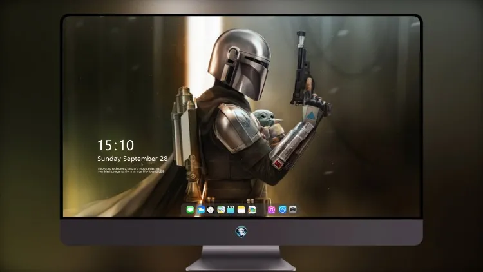483x272 pixels.
Task: Open the Weather app in the dock
Action: pos(201,209)
